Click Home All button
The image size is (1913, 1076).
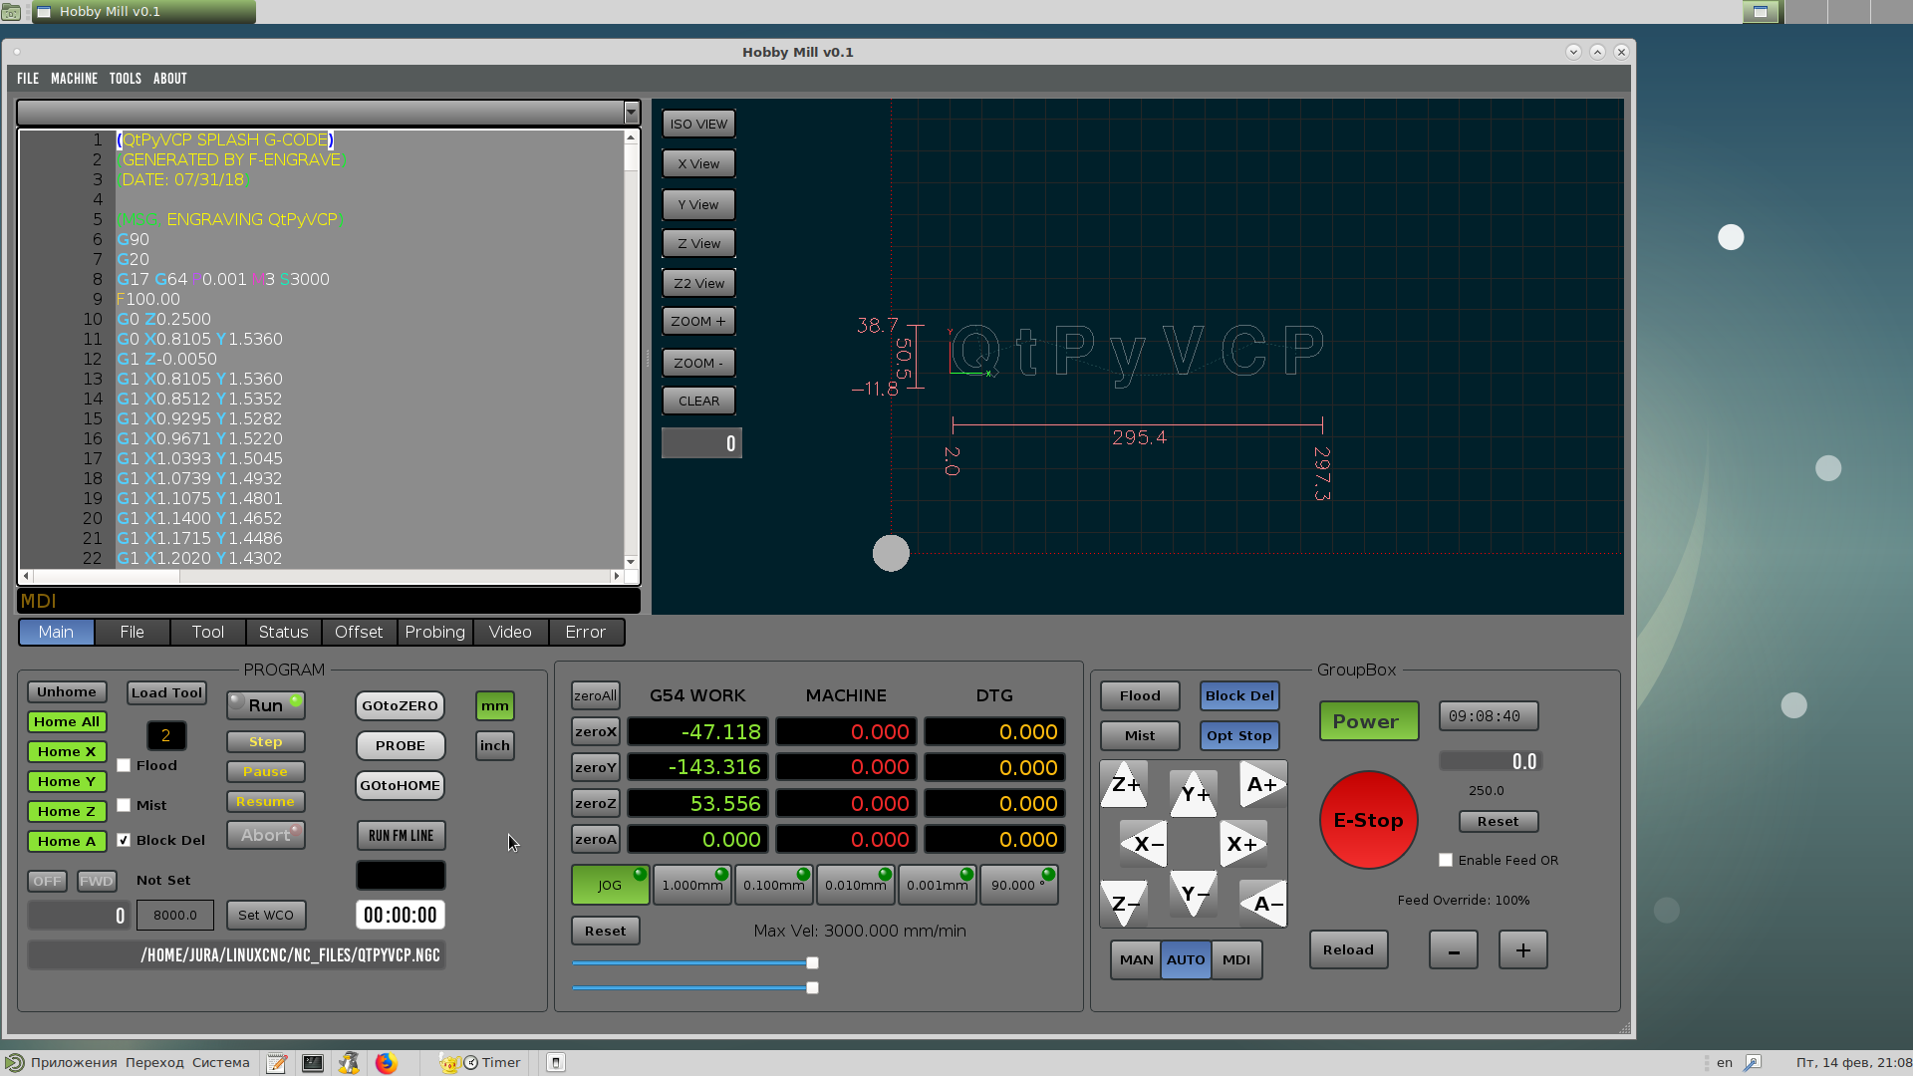coord(67,721)
